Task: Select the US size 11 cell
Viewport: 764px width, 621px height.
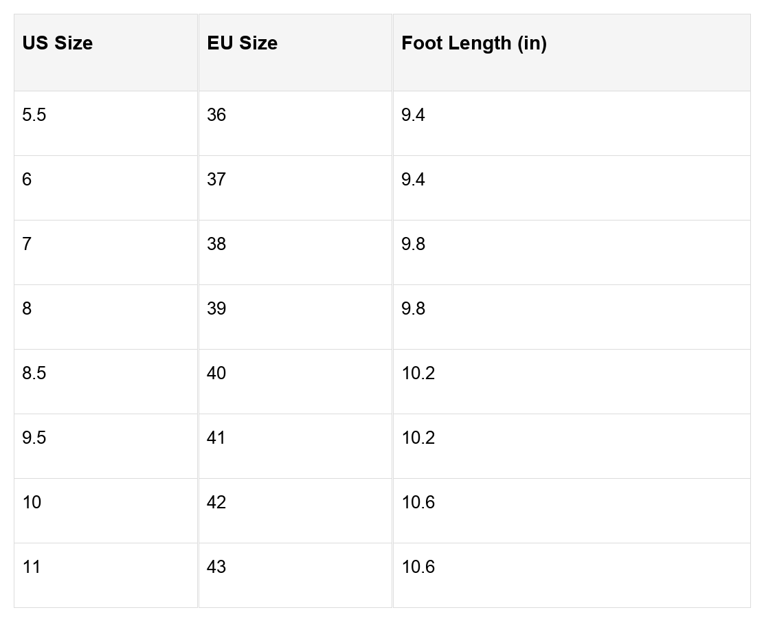Action: coord(106,575)
